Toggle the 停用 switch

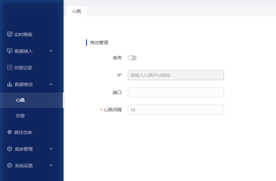click(x=132, y=58)
